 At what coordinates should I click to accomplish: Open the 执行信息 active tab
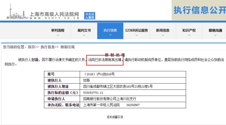coord(110,31)
